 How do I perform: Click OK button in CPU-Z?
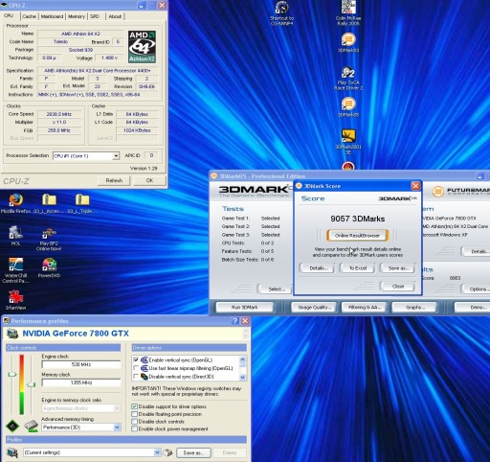pos(149,180)
